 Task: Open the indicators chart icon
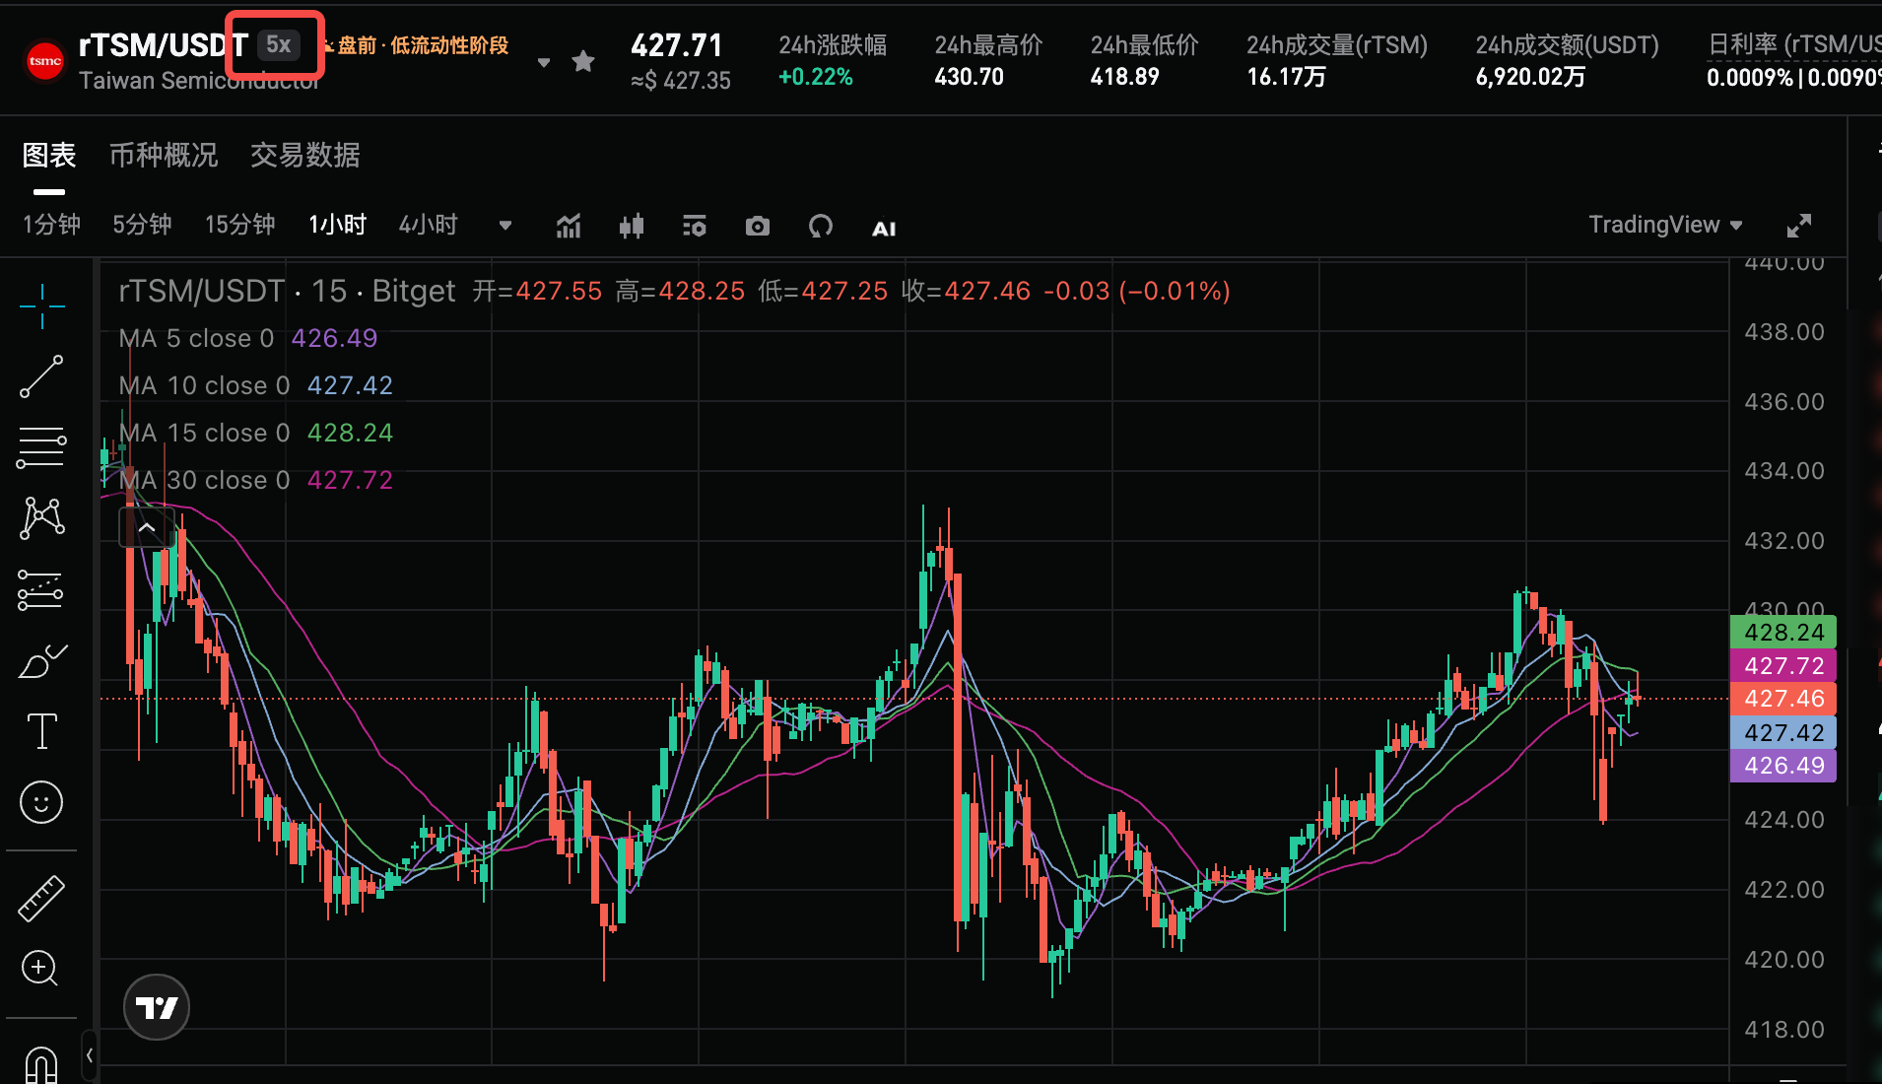click(569, 227)
